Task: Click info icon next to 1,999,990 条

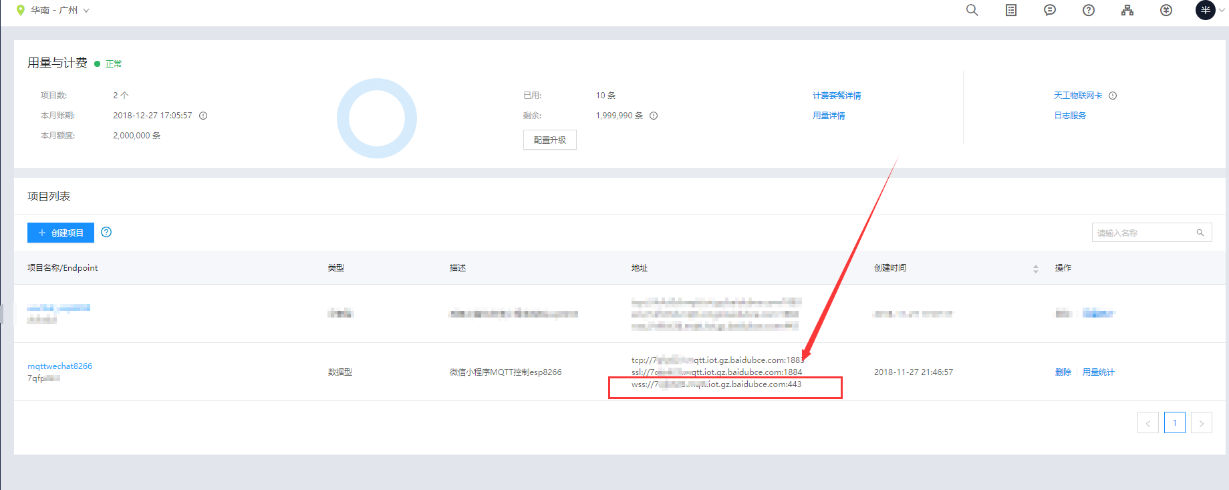Action: tap(654, 116)
